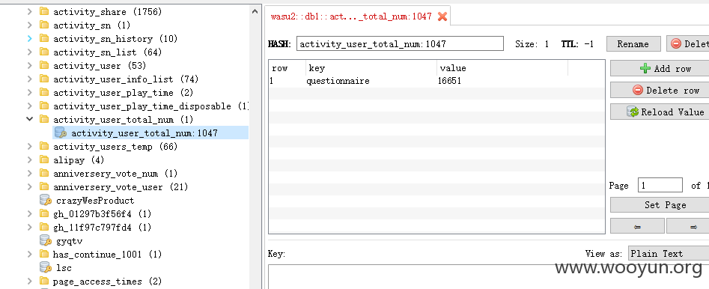Click the Key value text area
This screenshot has height=289, width=709.
pyautogui.click(x=488, y=277)
